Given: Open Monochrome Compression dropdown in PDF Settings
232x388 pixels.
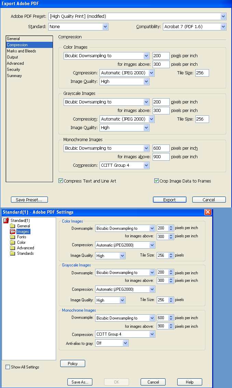Looking at the screenshot, I should tap(125, 334).
